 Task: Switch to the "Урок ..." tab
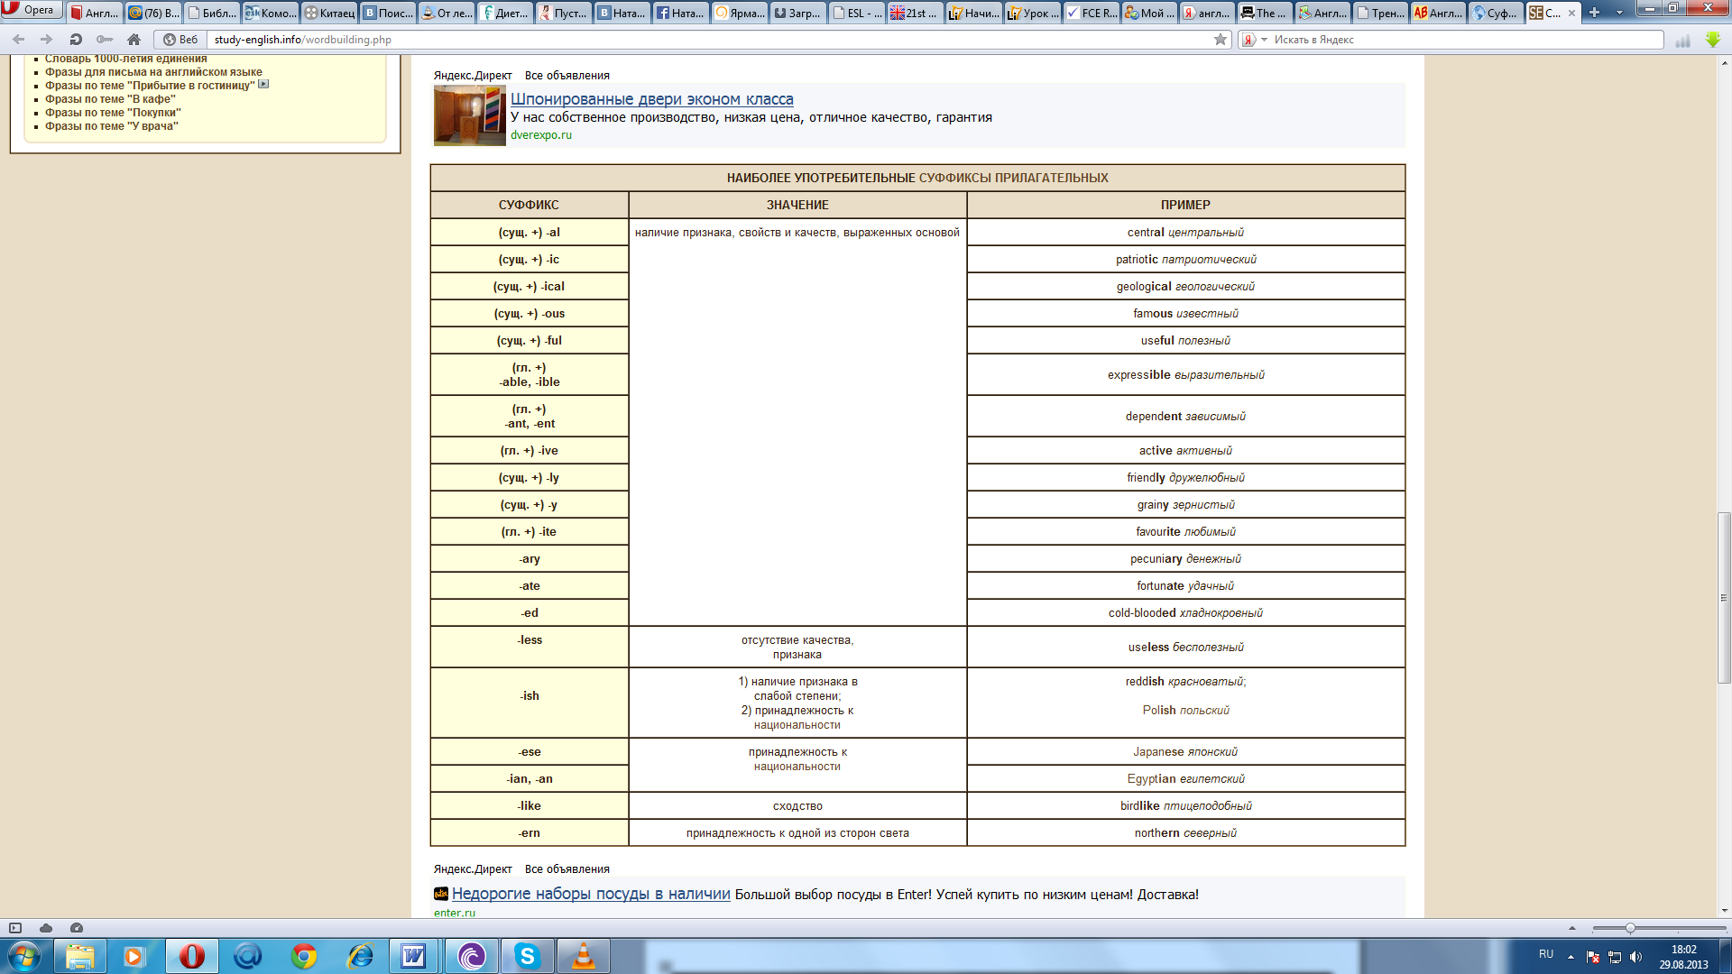(x=1033, y=13)
